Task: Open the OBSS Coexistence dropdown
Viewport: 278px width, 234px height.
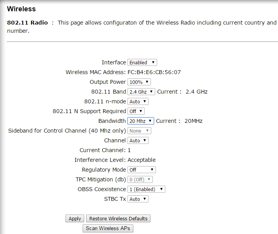Action: point(146,189)
